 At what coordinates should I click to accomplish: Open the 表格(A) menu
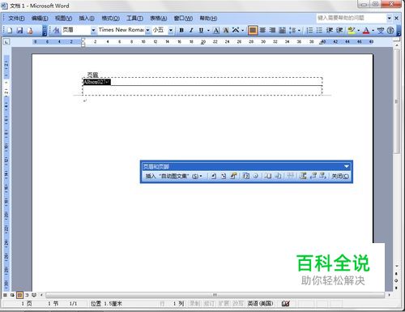(x=159, y=19)
